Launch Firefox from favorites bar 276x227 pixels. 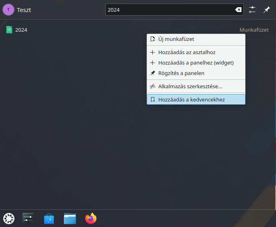[91, 219]
